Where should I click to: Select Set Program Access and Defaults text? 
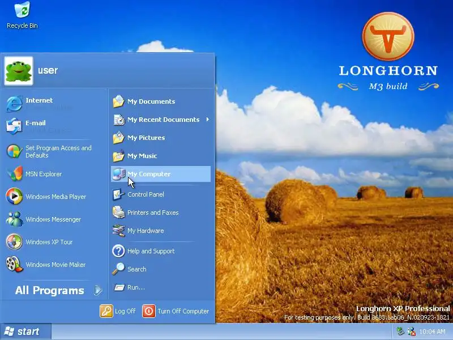(58, 151)
